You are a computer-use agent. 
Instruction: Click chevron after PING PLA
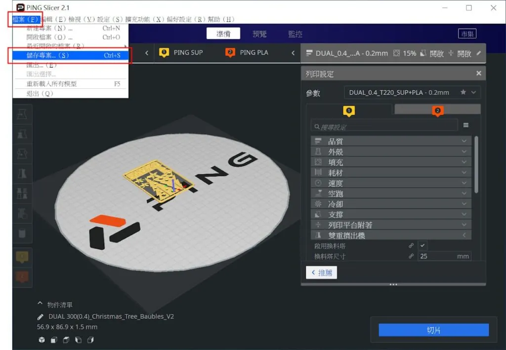coord(293,53)
